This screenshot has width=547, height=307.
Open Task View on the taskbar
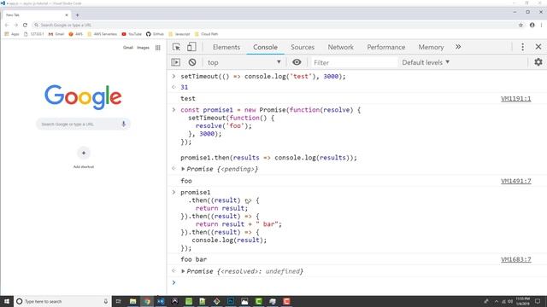pos(118,301)
